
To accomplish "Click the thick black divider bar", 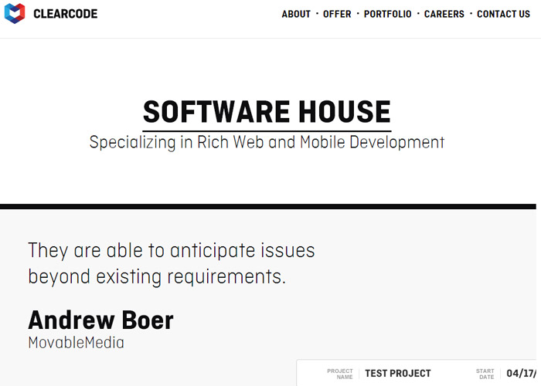I will point(268,206).
